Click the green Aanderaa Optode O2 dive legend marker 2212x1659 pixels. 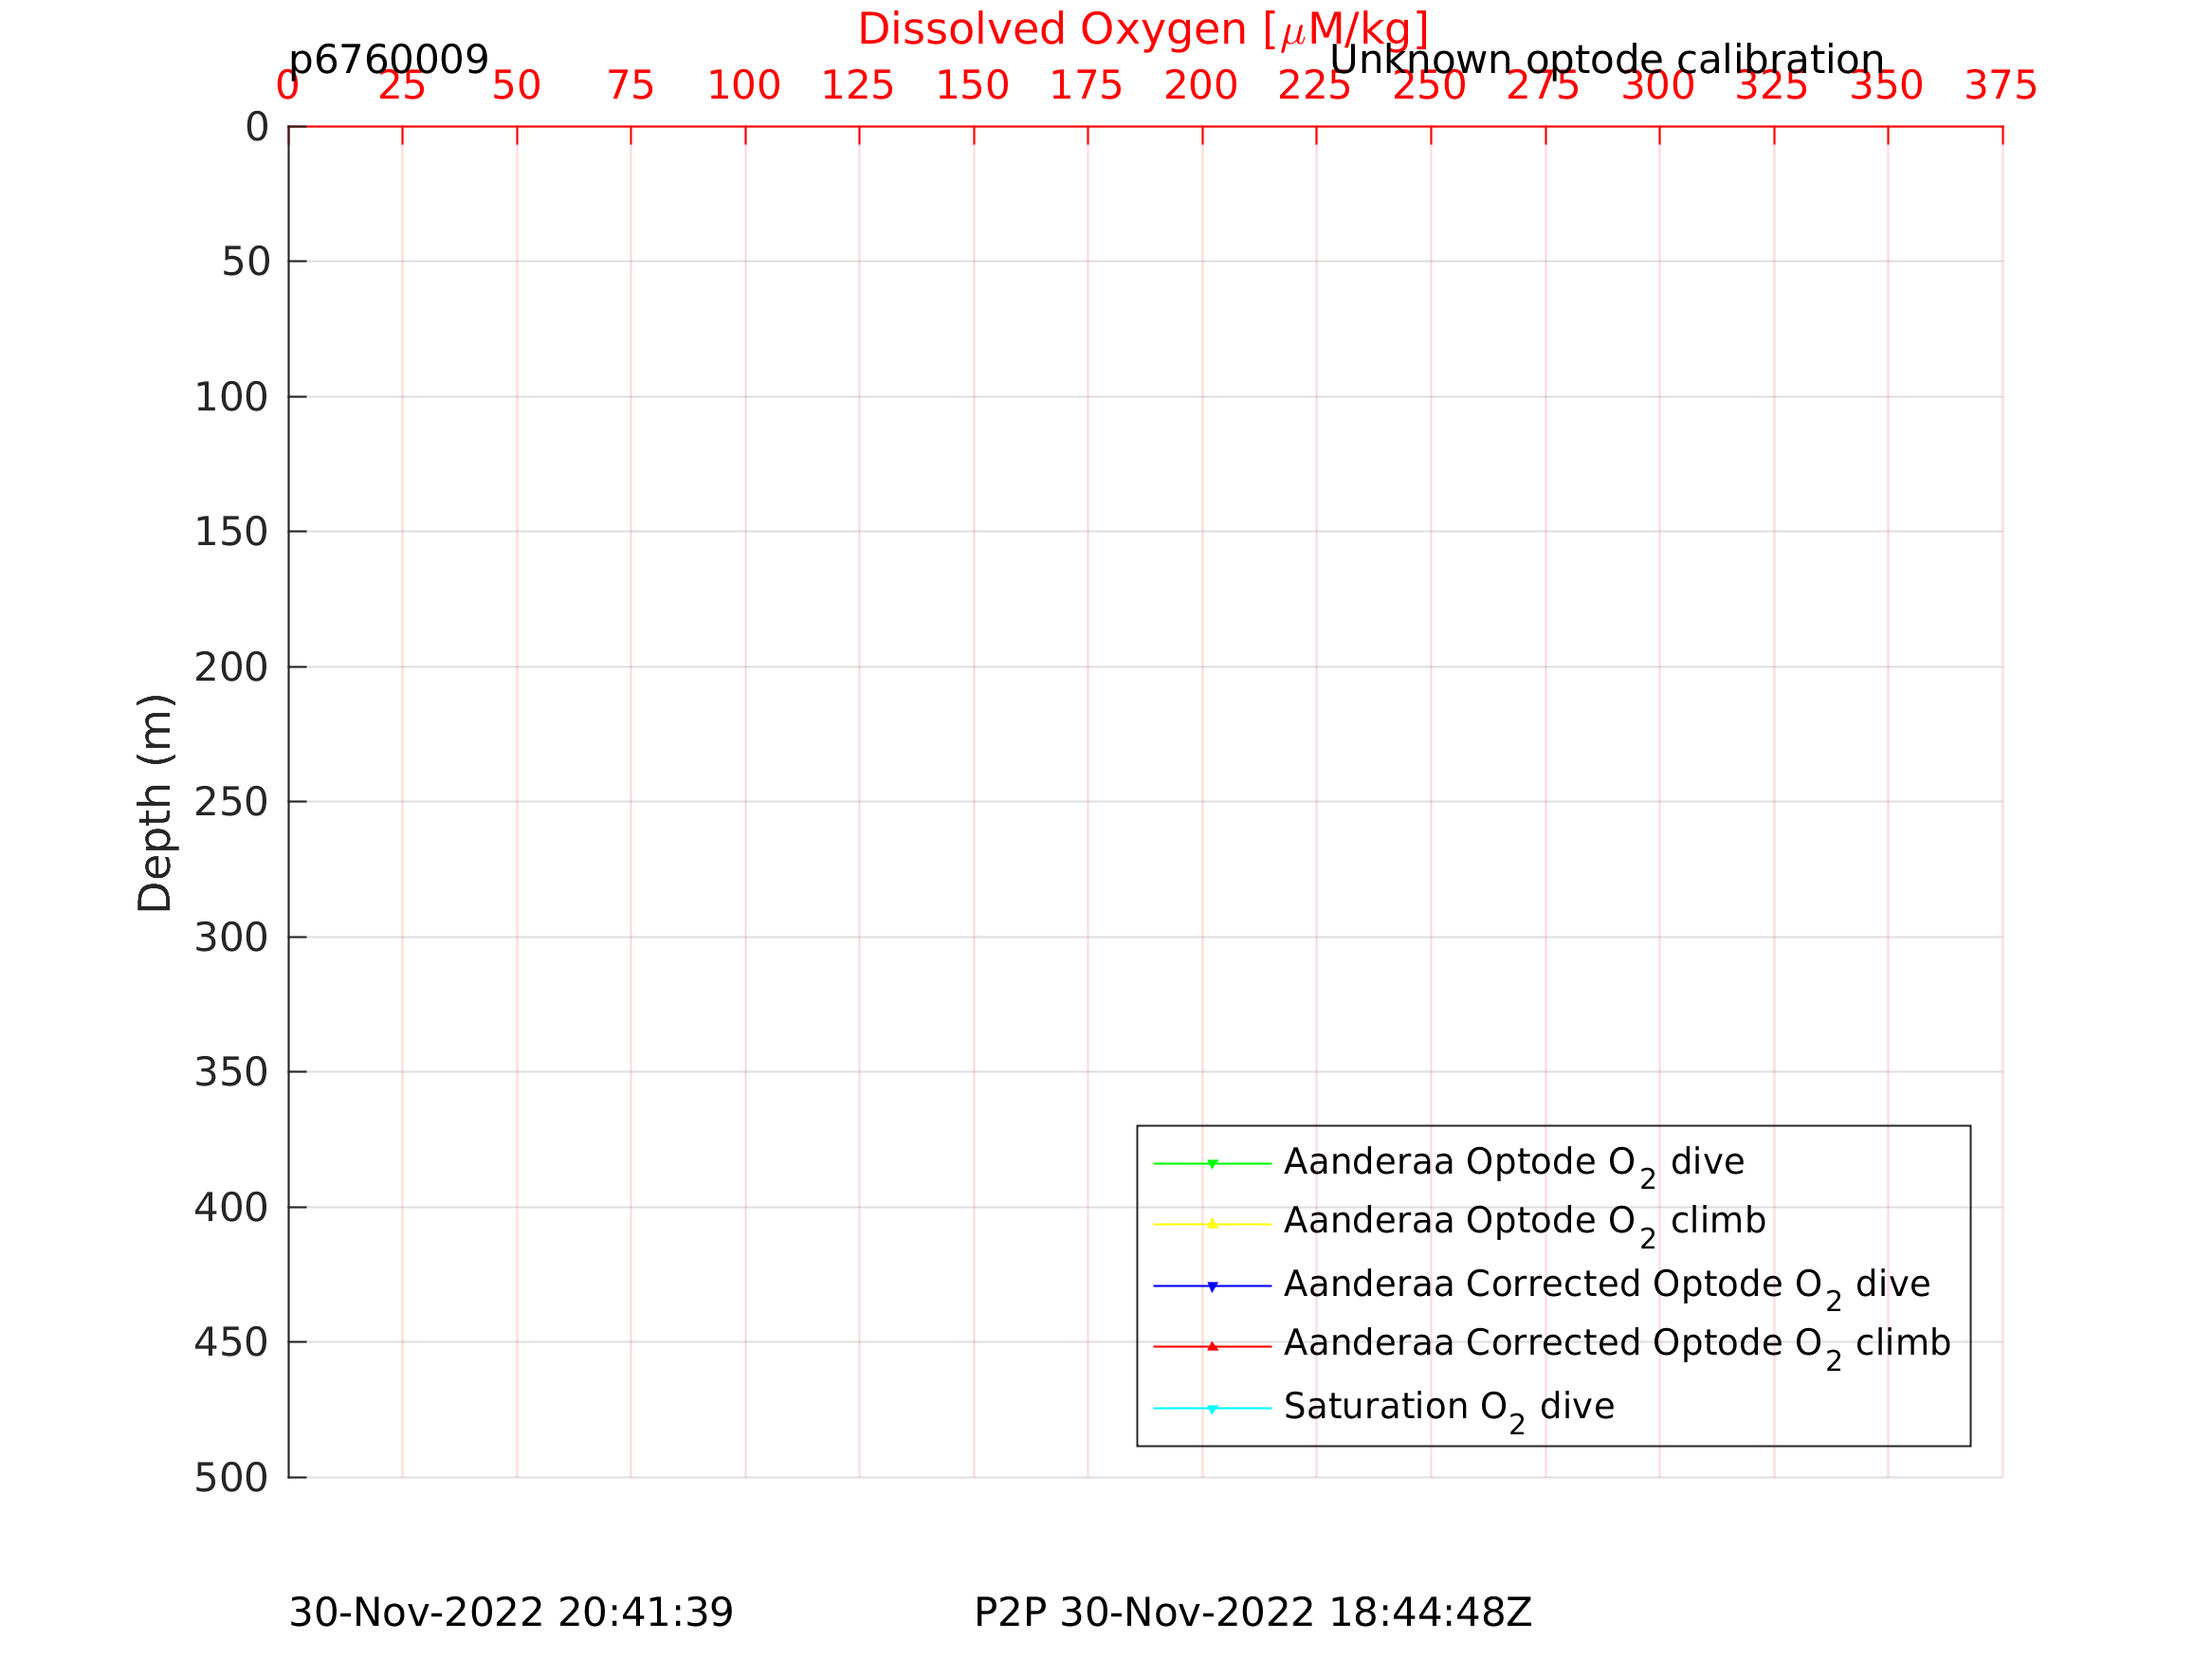(1212, 1164)
